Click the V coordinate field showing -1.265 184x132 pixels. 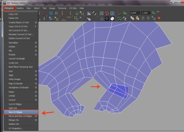tap(146, 13)
